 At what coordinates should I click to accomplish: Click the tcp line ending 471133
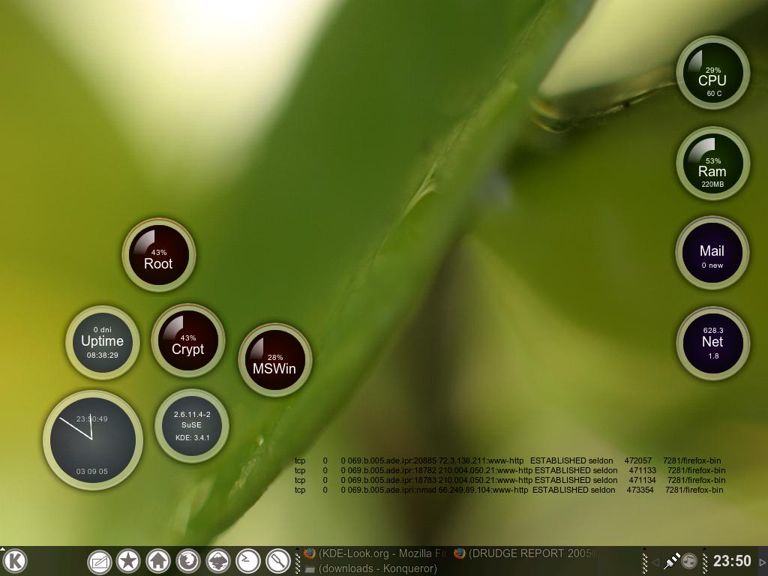[510, 470]
